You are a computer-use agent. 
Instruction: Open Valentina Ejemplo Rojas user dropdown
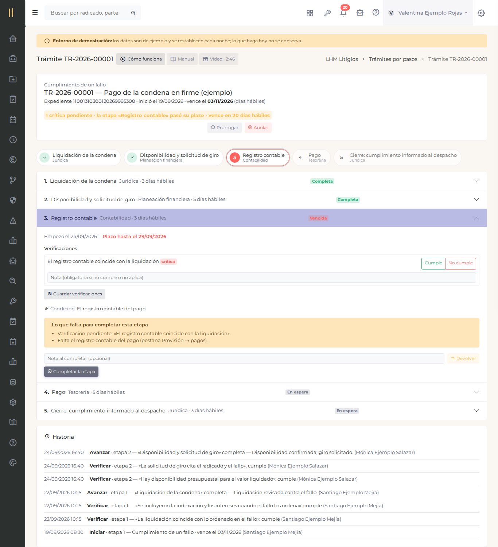pos(428,13)
